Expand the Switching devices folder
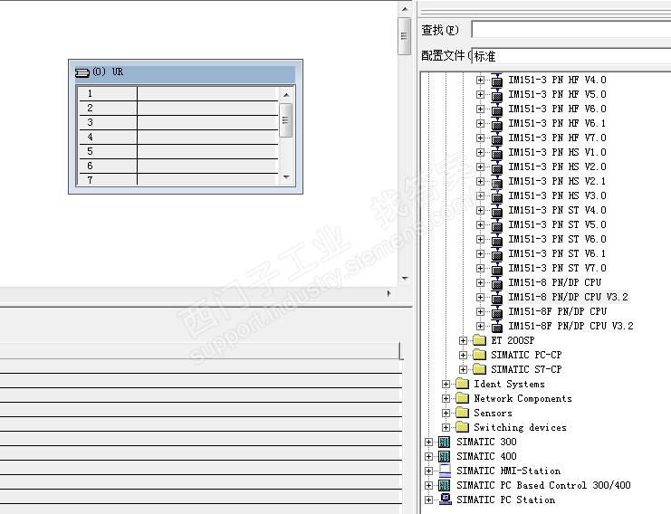671x514 pixels. click(x=446, y=428)
